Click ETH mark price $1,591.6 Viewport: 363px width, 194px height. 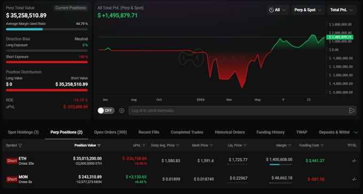tap(206, 161)
